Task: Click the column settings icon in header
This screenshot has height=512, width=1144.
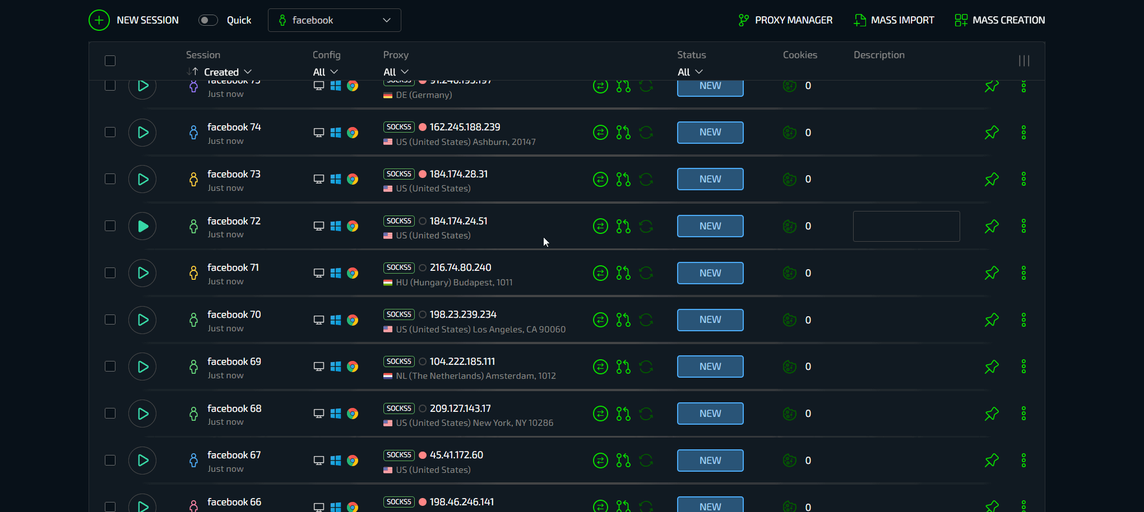Action: click(x=1023, y=60)
